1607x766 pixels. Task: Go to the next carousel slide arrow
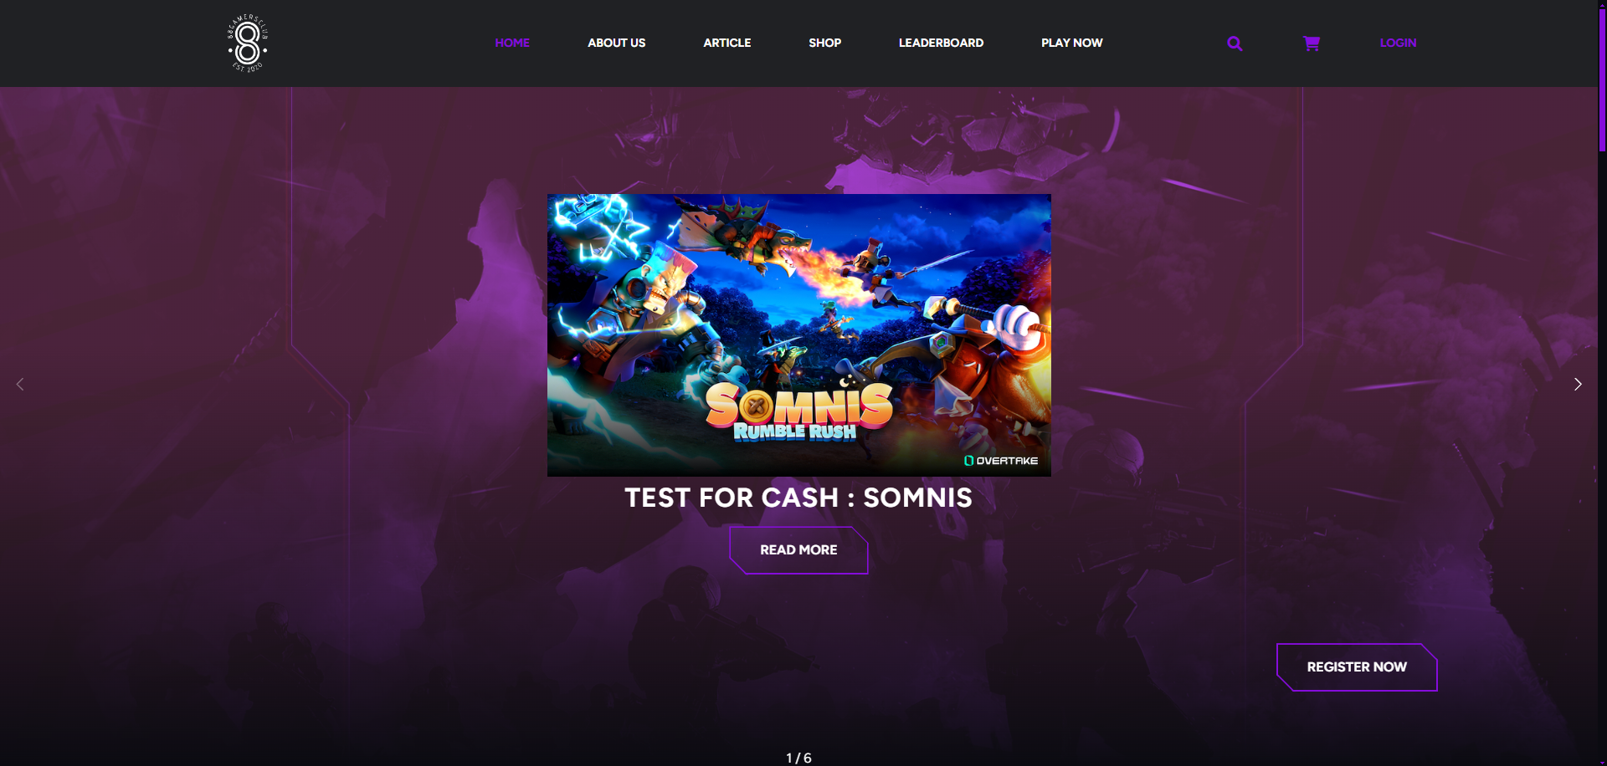pyautogui.click(x=1578, y=384)
